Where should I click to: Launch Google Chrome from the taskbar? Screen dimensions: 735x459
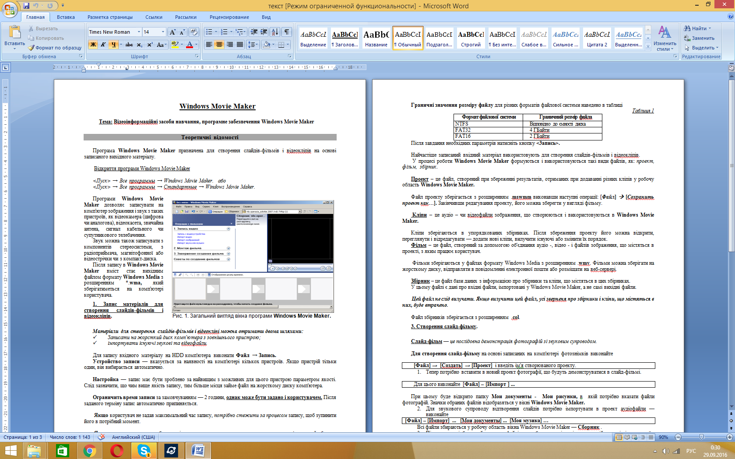[x=90, y=450]
